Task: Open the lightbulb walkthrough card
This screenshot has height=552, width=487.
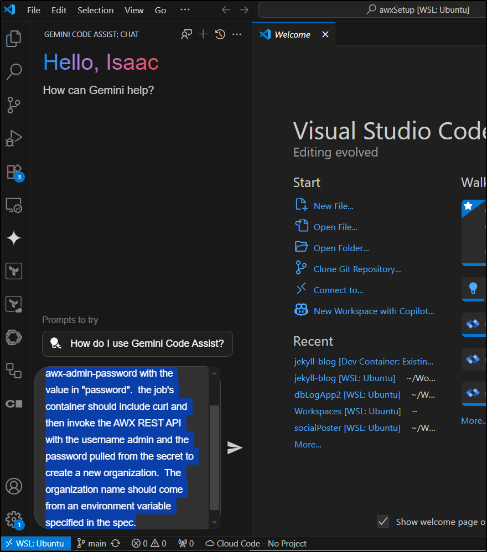Action: [x=474, y=289]
